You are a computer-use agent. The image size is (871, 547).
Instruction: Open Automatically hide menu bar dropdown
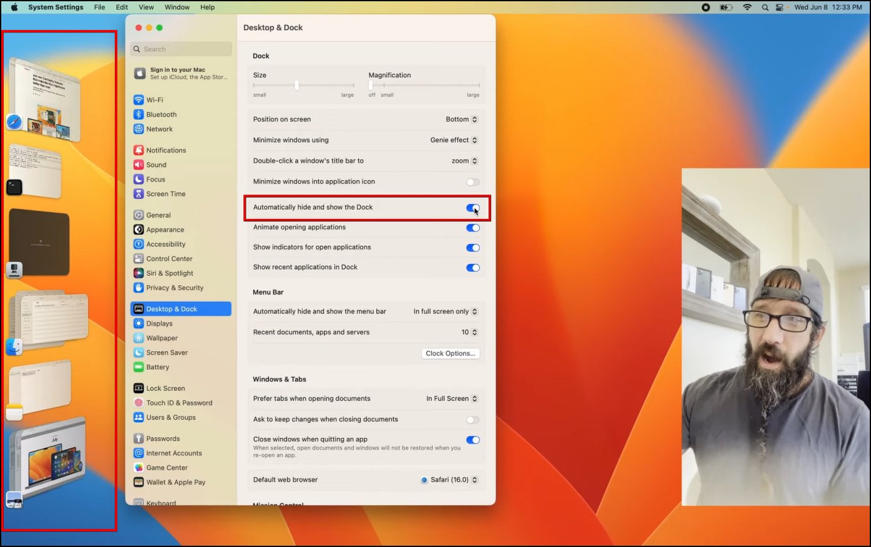tap(445, 311)
